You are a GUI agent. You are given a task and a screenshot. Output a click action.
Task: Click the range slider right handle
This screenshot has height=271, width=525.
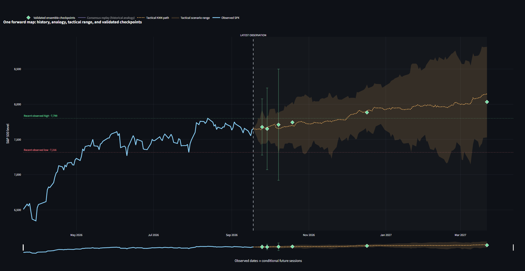[513, 247]
